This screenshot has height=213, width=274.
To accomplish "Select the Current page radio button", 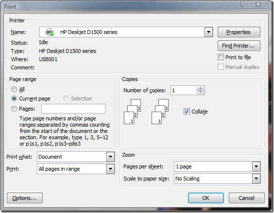I will point(14,98).
